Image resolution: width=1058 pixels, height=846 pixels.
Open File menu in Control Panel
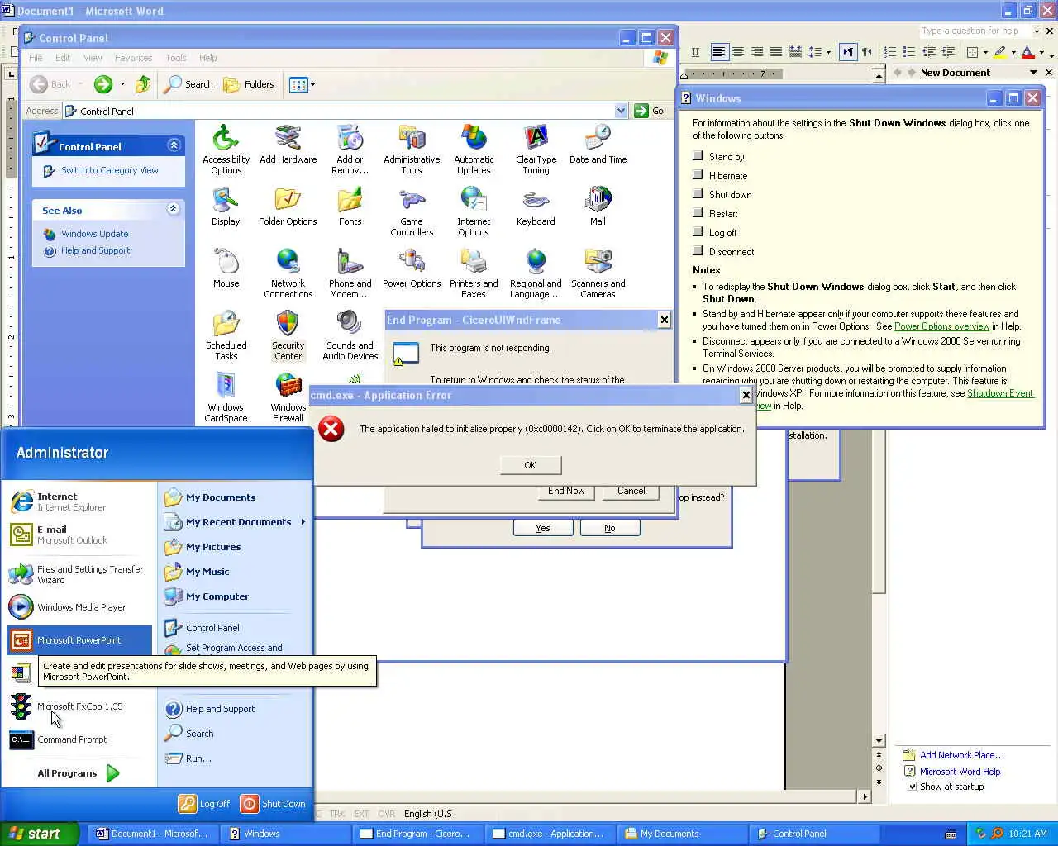coord(36,58)
